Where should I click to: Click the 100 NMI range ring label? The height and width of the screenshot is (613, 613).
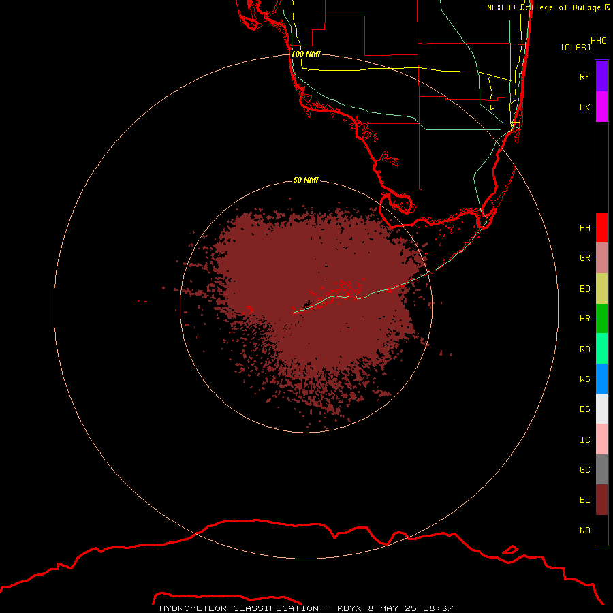pyautogui.click(x=306, y=54)
